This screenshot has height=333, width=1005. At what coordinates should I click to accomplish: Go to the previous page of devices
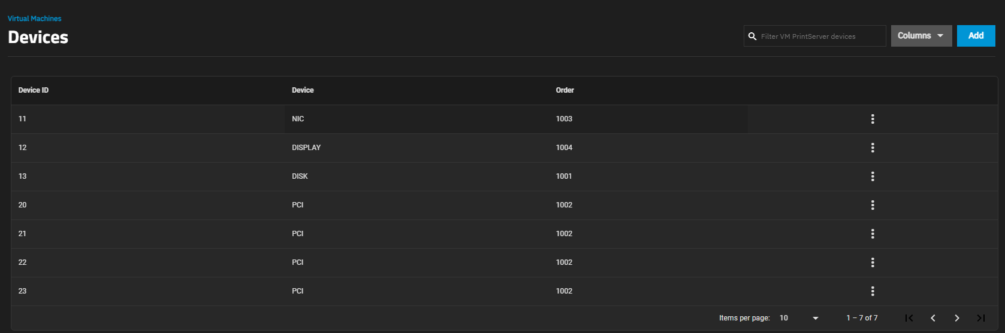point(933,318)
